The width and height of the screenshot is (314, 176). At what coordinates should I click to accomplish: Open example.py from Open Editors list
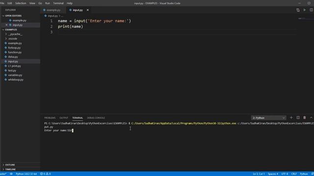tap(20, 21)
